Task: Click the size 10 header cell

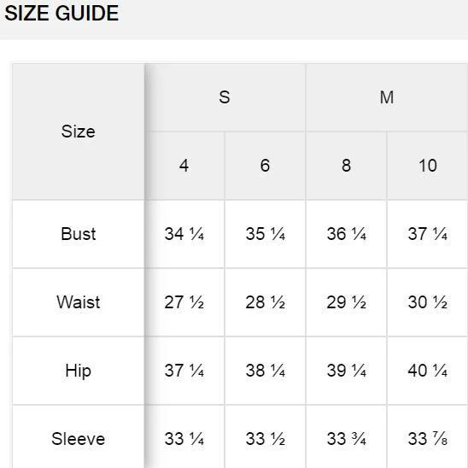Action: [x=427, y=166]
